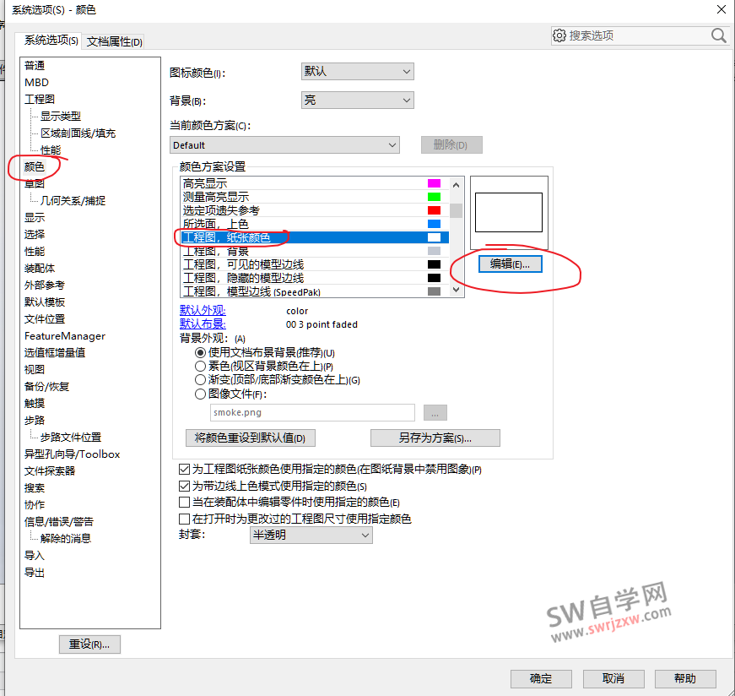
Task: Toggle specified color for shaded-with-edges mode
Action: 185,487
